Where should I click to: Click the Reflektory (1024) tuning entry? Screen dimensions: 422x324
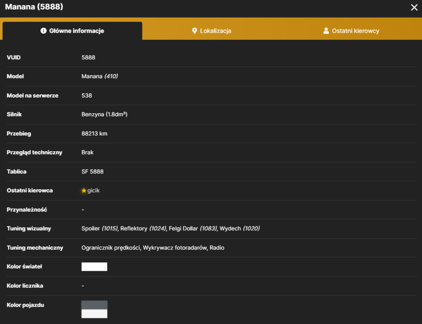pyautogui.click(x=143, y=229)
